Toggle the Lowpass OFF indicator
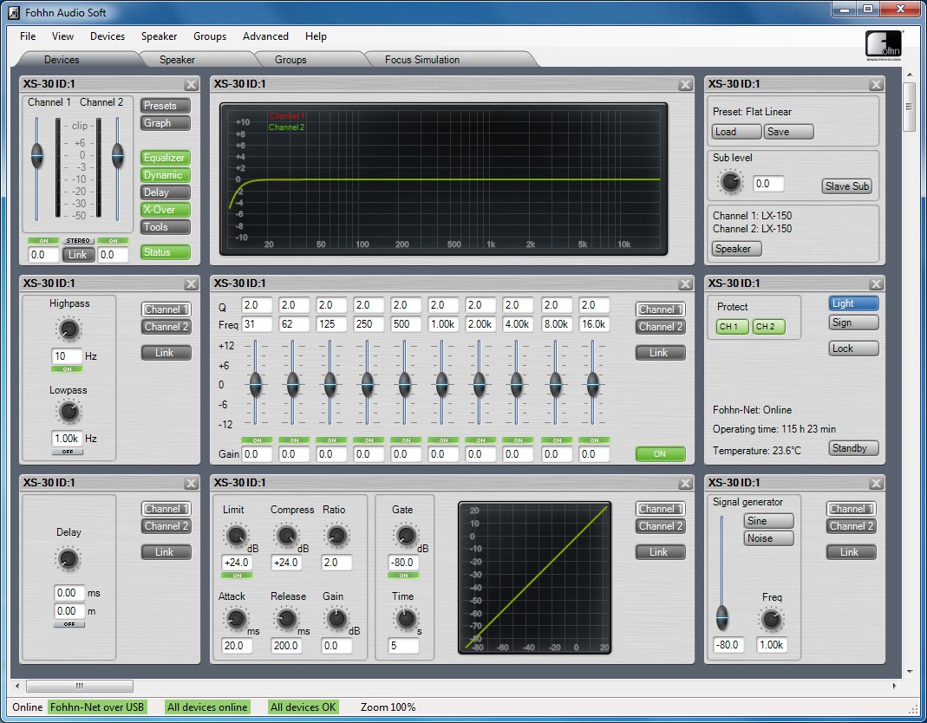The image size is (927, 723). coord(68,452)
